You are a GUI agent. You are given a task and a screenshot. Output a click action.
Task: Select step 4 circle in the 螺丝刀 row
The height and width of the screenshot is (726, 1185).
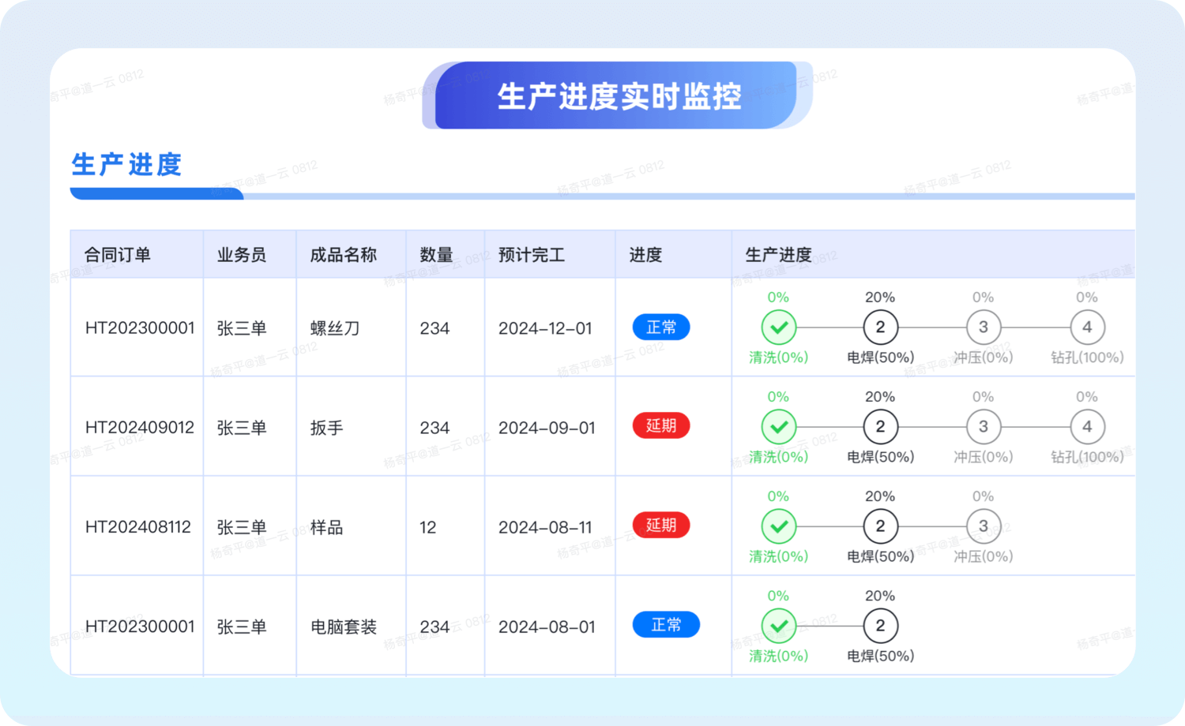1087,327
